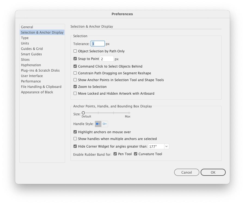Disable Rubber Band for Pen Tool

pos(115,154)
